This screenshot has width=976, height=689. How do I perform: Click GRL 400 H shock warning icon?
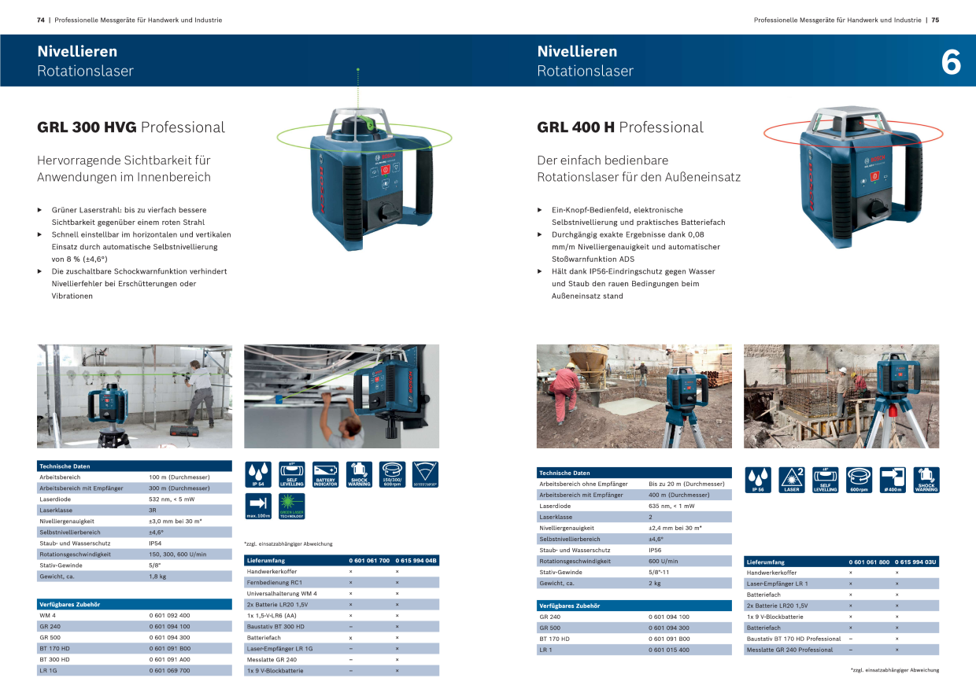tap(926, 480)
